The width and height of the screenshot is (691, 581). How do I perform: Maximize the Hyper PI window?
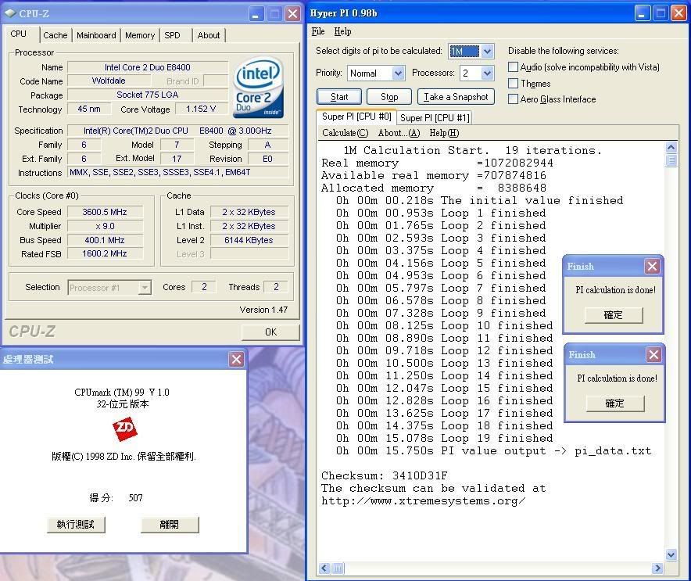(x=661, y=13)
